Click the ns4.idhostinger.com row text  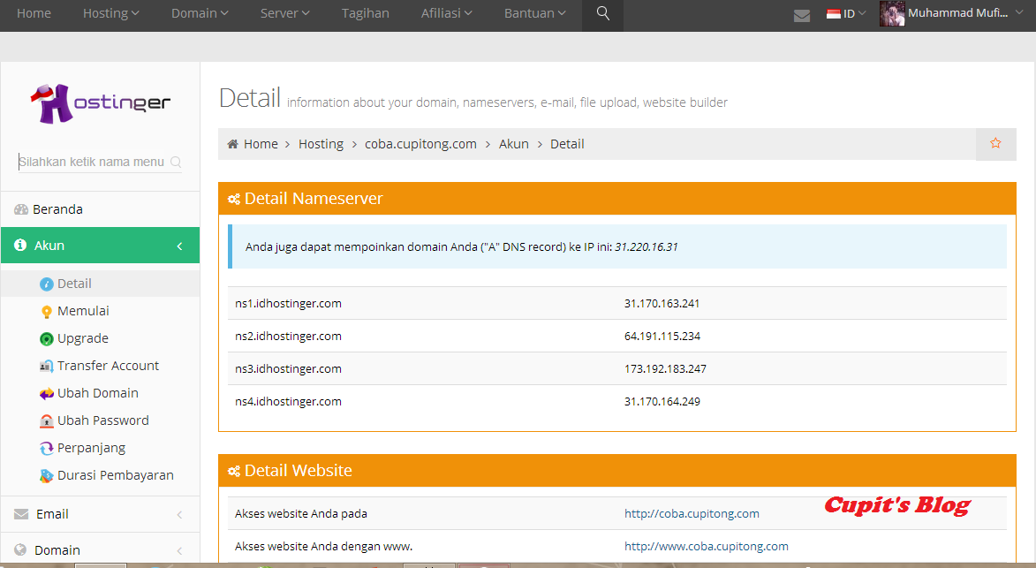288,402
